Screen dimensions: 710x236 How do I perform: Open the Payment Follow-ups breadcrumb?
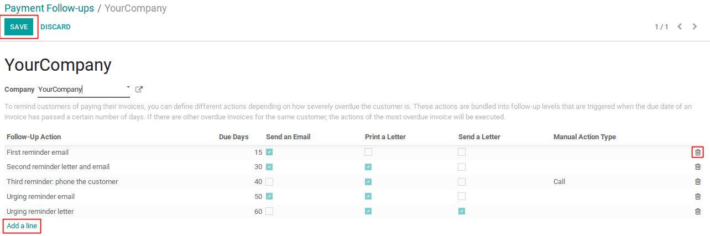[x=49, y=8]
